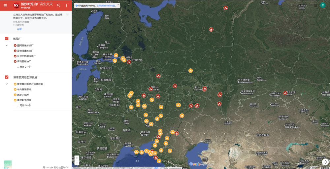This screenshot has width=330, height=169.
Task: Select the red marker at 喀山 Kazan
Action: pos(205,88)
